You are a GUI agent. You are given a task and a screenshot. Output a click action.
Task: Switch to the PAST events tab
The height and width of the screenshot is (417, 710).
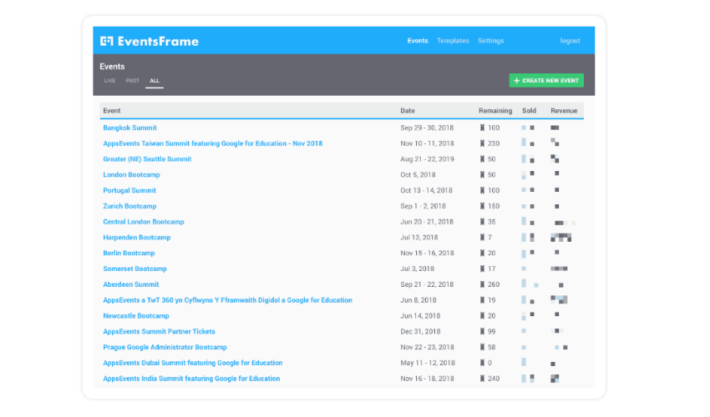click(x=132, y=81)
